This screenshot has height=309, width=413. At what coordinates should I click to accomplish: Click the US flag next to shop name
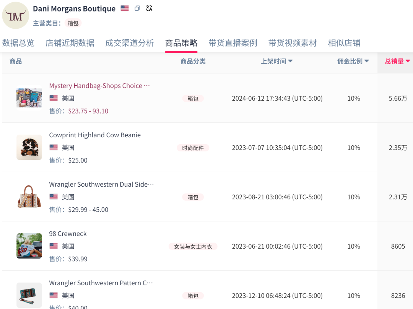(x=125, y=8)
